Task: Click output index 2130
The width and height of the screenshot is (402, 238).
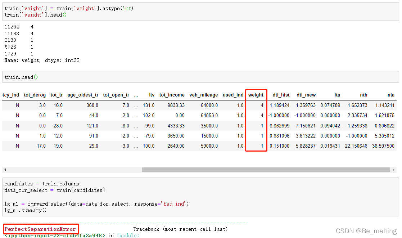Action: pyautogui.click(x=10, y=40)
